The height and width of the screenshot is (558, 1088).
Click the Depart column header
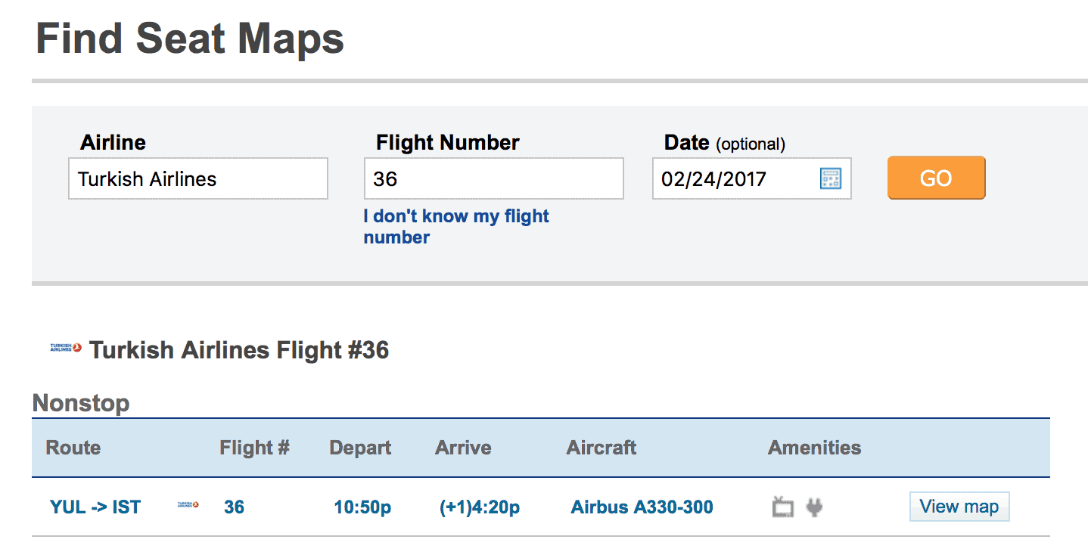click(360, 448)
